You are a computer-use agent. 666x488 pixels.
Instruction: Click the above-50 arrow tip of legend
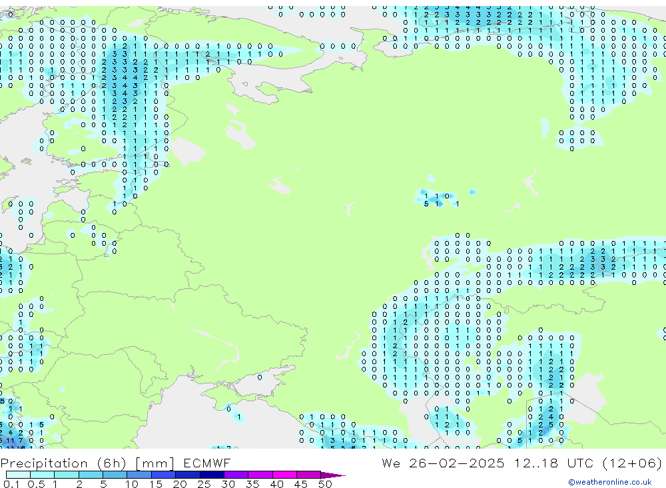click(x=332, y=475)
